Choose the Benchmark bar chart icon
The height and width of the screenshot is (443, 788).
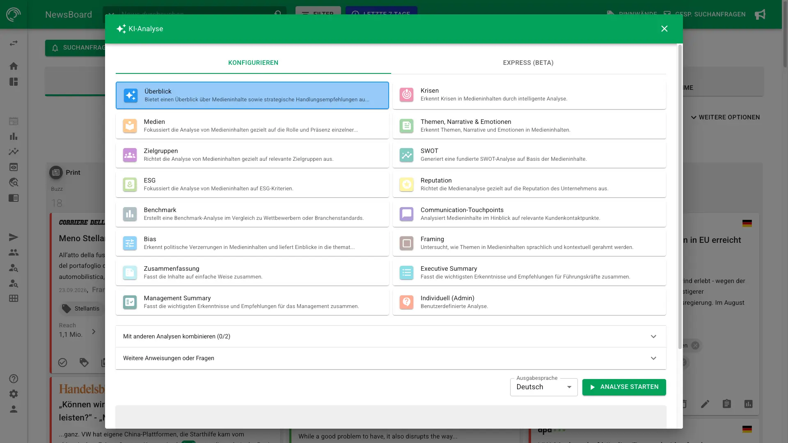(130, 214)
